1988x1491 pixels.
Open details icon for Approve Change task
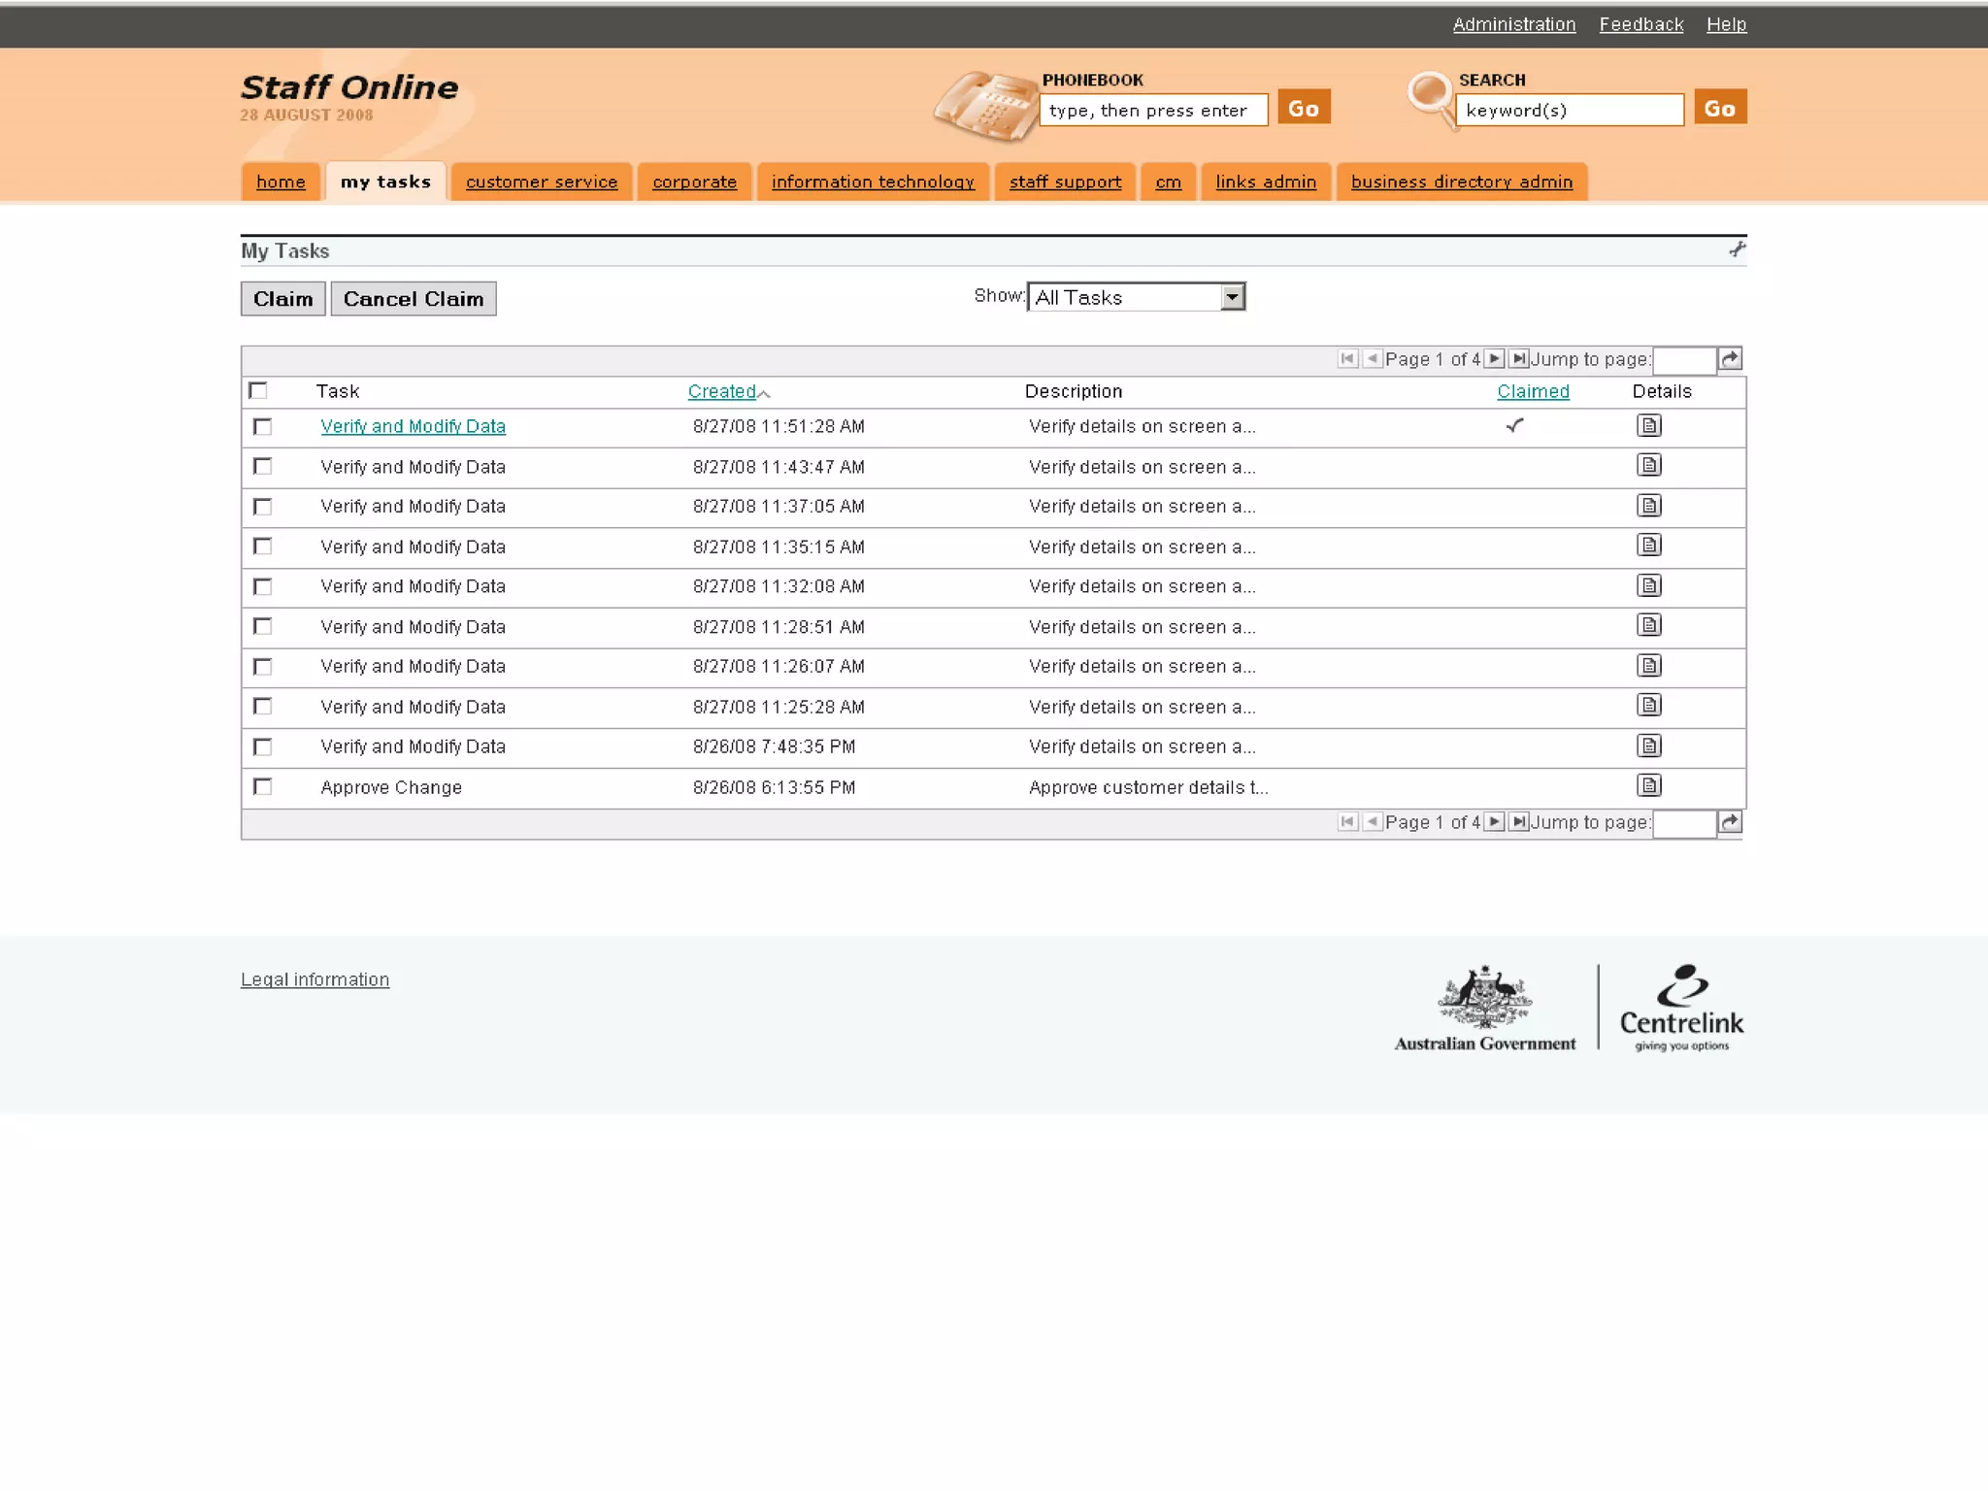(x=1648, y=785)
